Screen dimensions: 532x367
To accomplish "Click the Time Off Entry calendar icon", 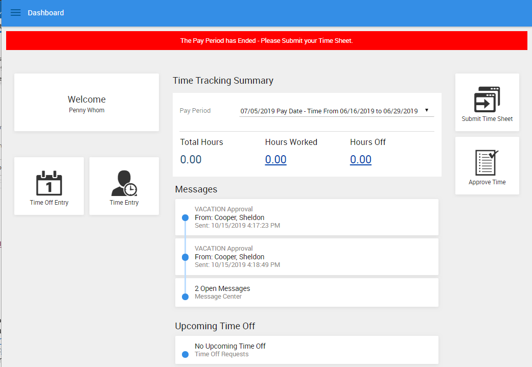I will (x=49, y=183).
